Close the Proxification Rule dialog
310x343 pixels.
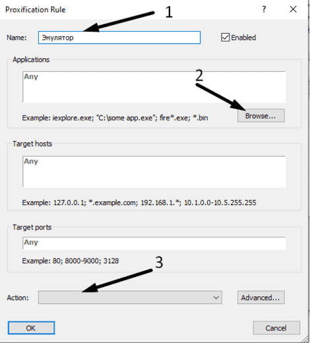coord(293,9)
